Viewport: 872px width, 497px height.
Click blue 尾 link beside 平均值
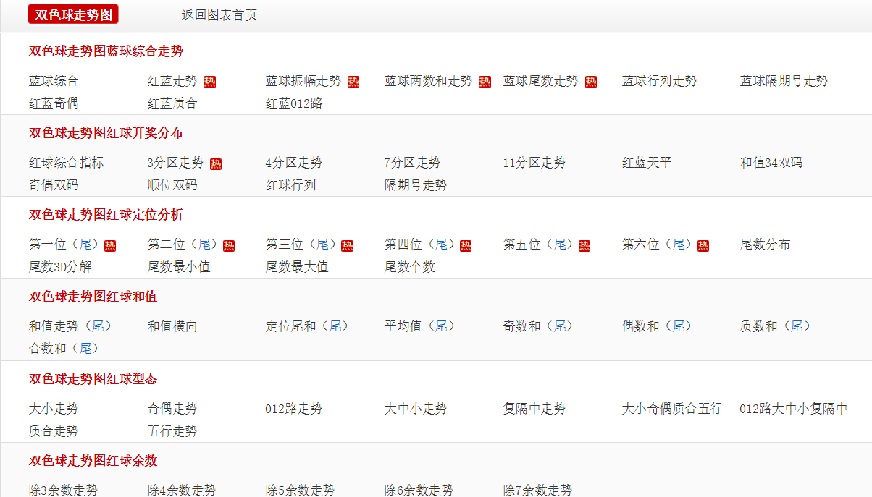click(440, 326)
